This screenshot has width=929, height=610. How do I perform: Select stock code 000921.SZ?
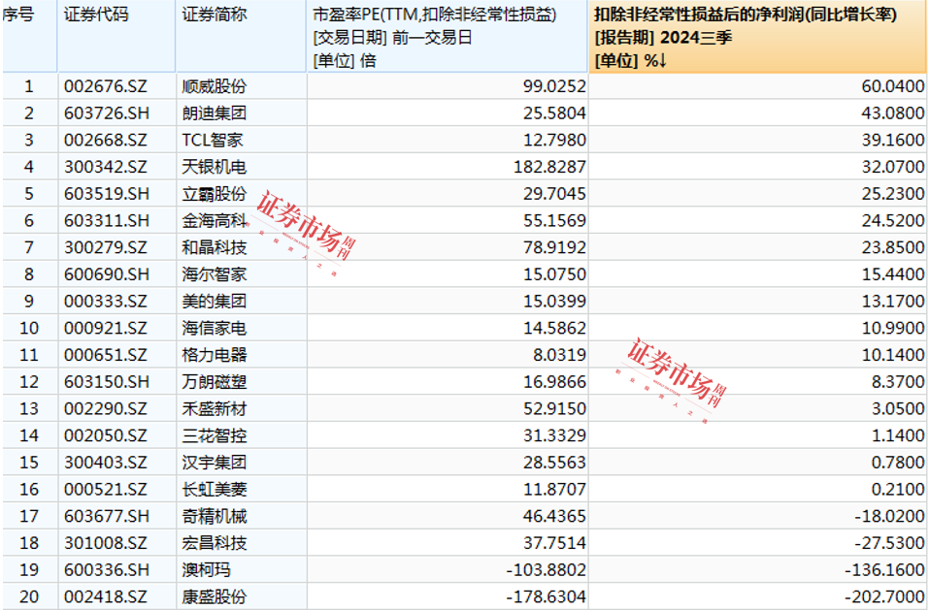[106, 329]
